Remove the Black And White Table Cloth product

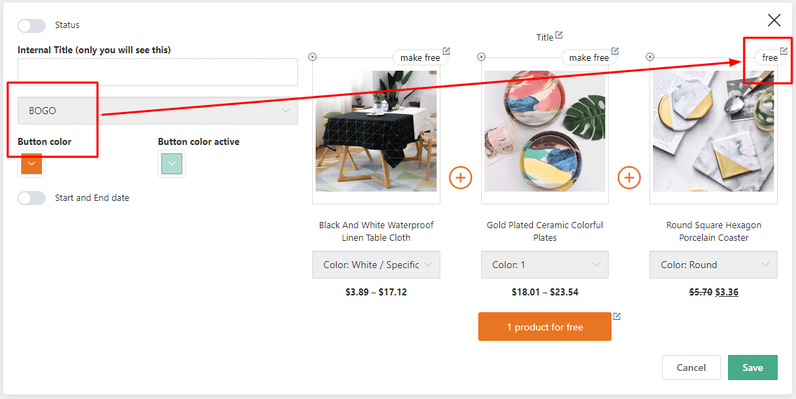coord(313,57)
